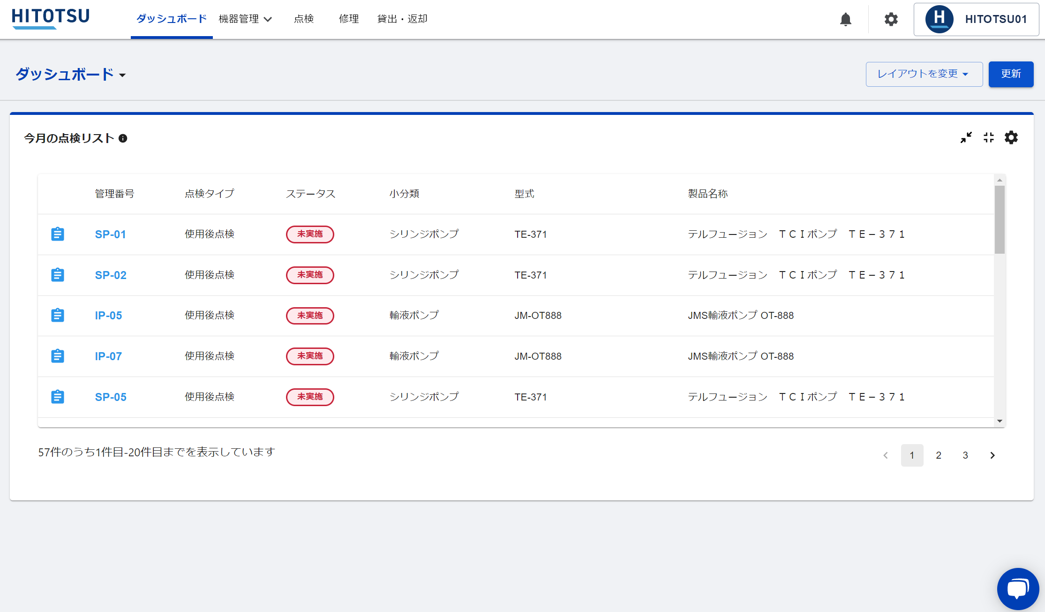
Task: Click the 未実施 status badge for IP-05
Action: point(310,316)
